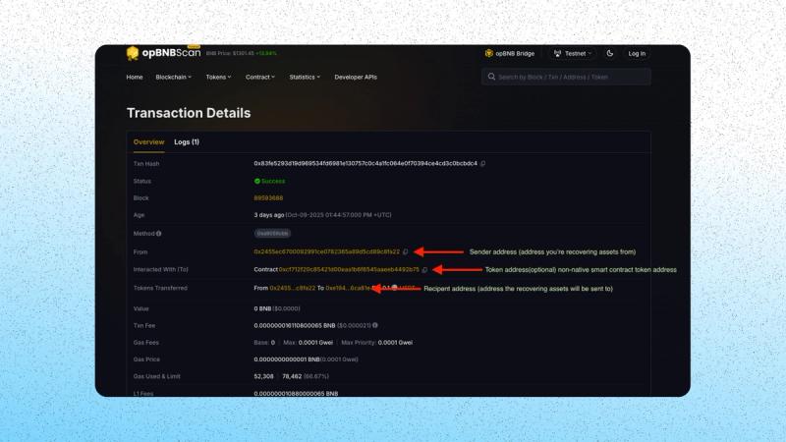
Task: Click the L1 Fees value text
Action: tap(296, 394)
